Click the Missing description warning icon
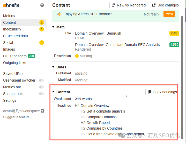The height and width of the screenshot is (143, 186). (x=77, y=56)
